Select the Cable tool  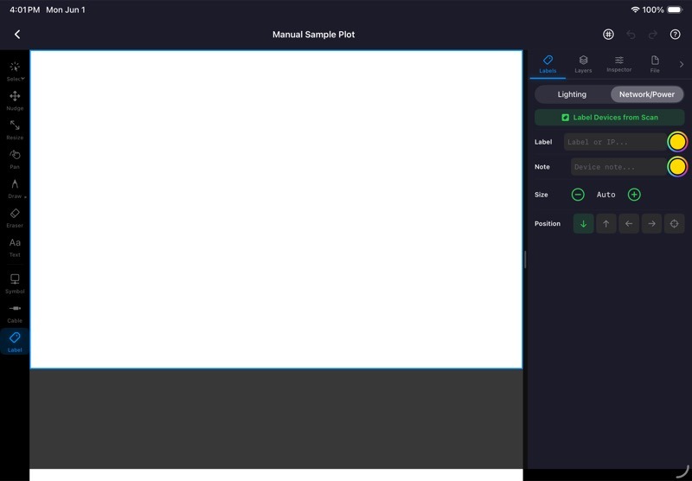point(15,313)
